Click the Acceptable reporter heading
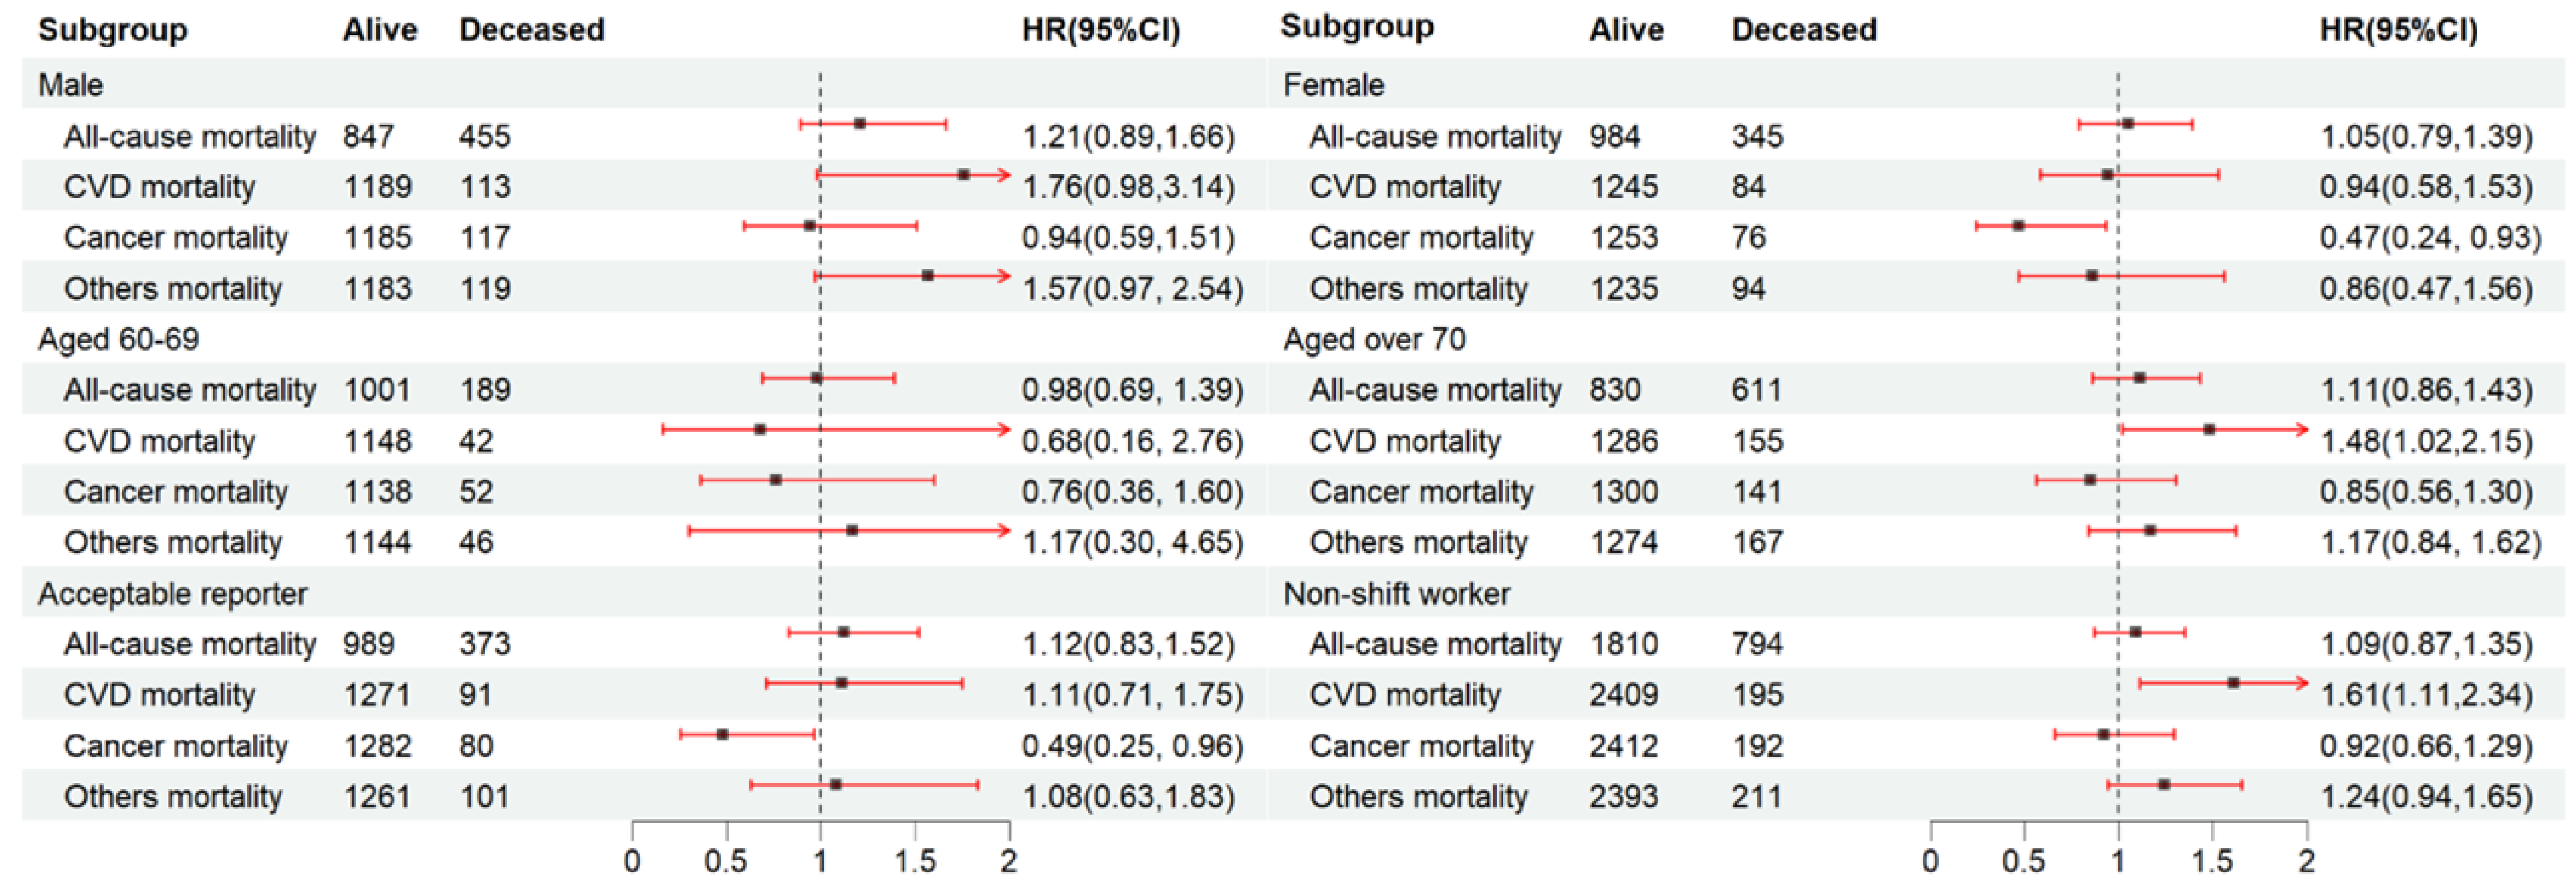This screenshot has width=2576, height=891. tap(172, 593)
